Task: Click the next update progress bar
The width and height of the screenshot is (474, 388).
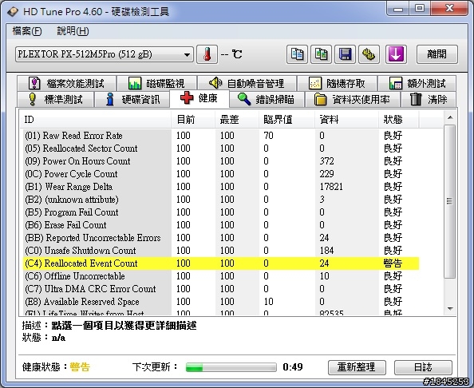Action: tap(231, 367)
